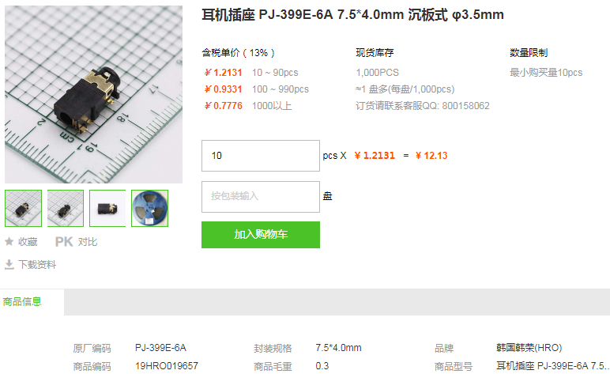Click the green 加入购物车 button
610x374 pixels.
pyautogui.click(x=261, y=235)
